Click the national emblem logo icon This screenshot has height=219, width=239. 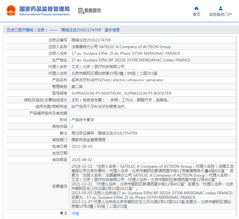[11, 10]
